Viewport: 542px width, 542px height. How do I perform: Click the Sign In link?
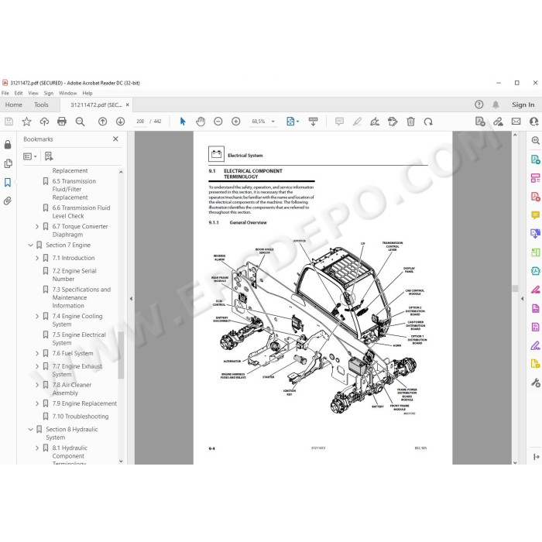tap(523, 105)
